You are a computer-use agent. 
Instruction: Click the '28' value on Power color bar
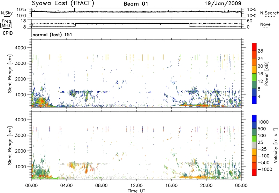(x=260, y=51)
